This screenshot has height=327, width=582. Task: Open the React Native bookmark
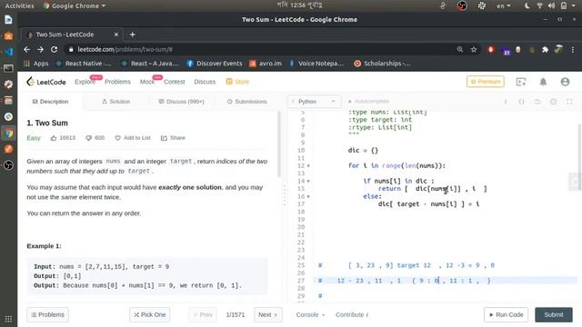point(84,64)
